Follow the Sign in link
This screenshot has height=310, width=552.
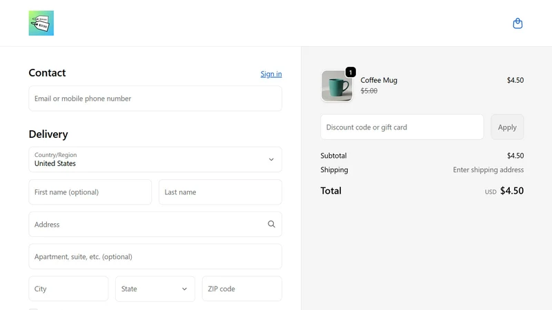271,74
